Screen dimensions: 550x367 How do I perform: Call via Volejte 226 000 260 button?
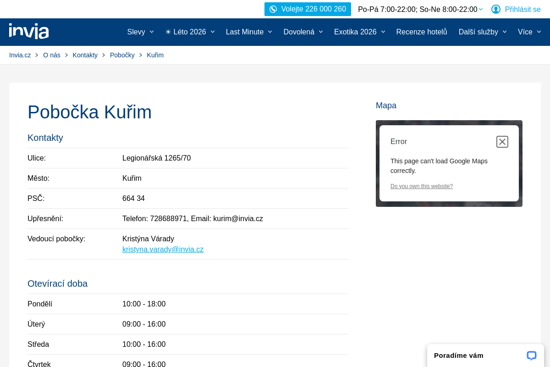click(308, 9)
